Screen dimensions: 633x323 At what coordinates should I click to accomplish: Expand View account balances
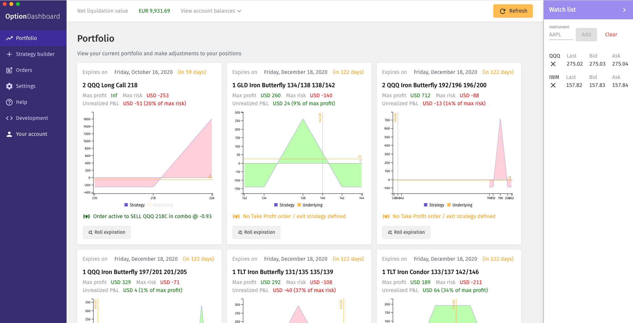(x=210, y=11)
